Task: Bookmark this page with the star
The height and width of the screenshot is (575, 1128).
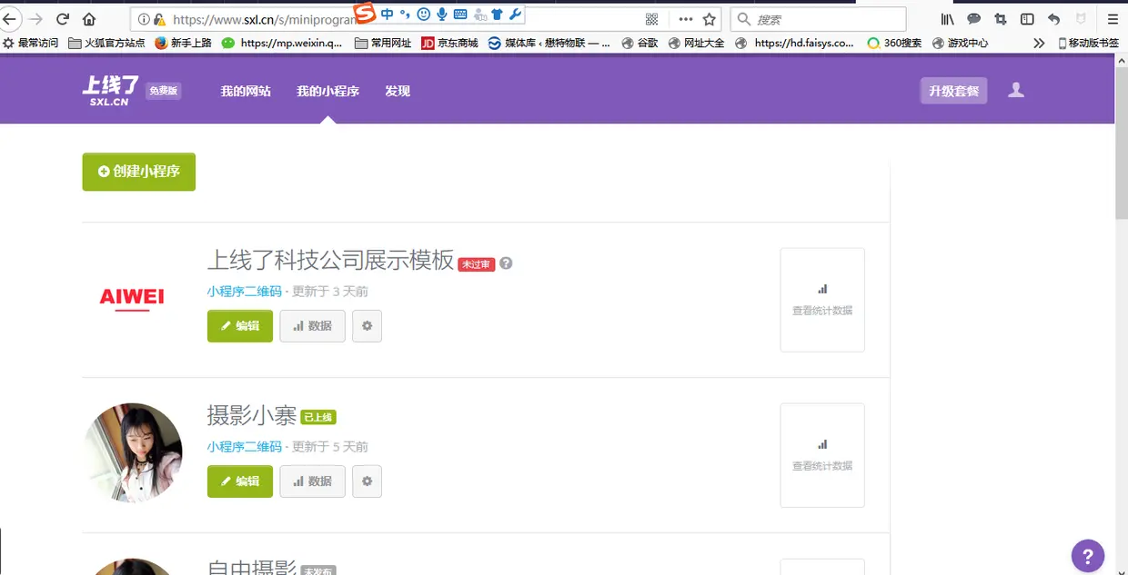Action: (x=710, y=18)
